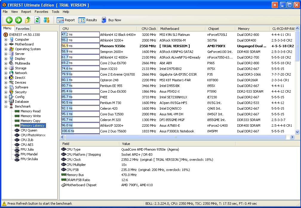Sort by the Memory column header
301x208 pixels.
click(x=252, y=29)
